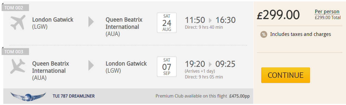This screenshot has width=346, height=105.
Task: Click the percent icon beside taxes and charges
Action: click(x=264, y=34)
